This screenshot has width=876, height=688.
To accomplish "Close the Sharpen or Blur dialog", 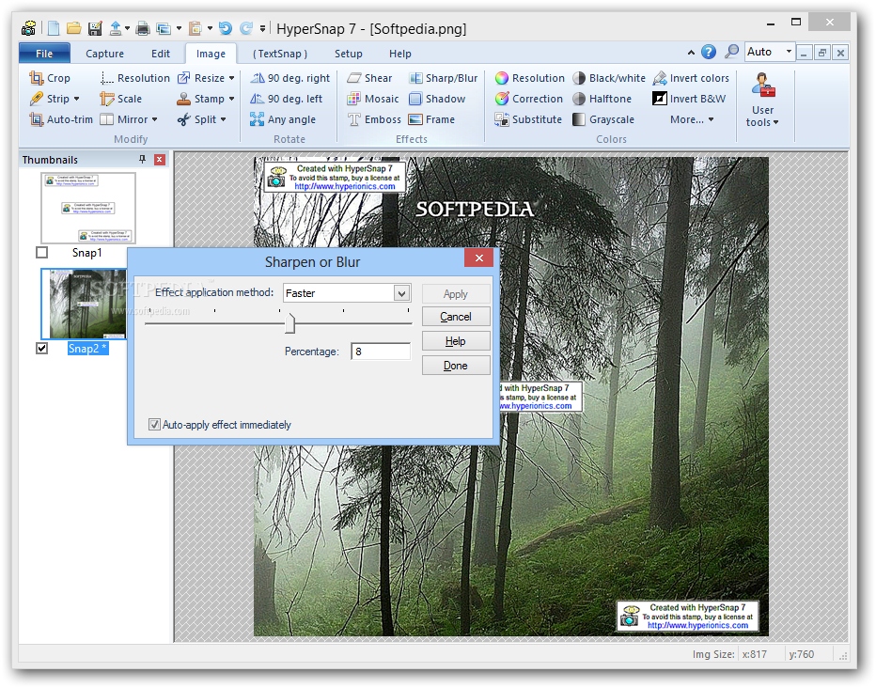I will click(478, 258).
